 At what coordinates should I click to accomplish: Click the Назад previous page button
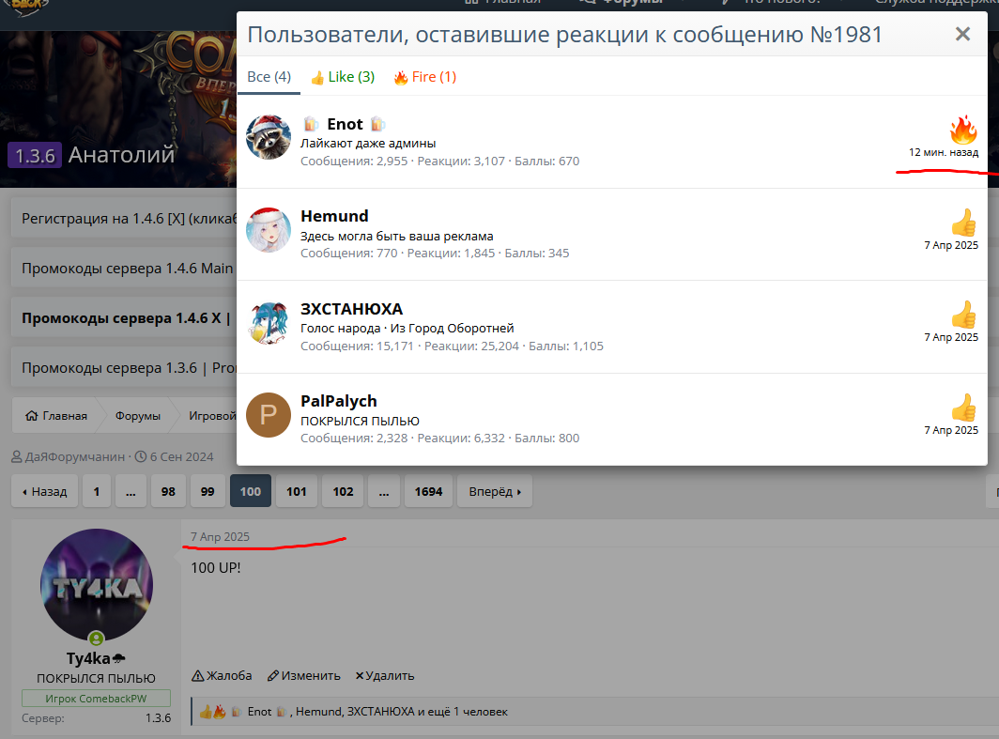pos(45,491)
